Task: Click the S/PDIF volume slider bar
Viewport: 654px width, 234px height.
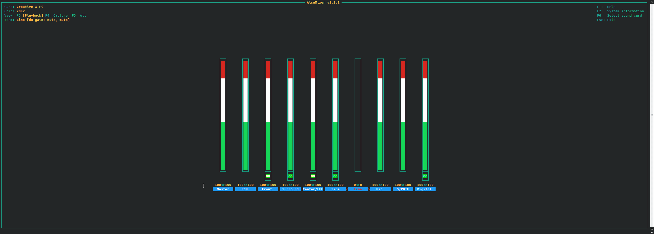Action: tap(403, 115)
